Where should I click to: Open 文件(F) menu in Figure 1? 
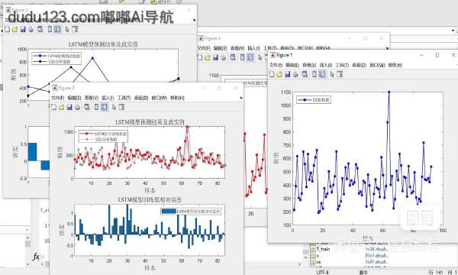[x=276, y=65]
